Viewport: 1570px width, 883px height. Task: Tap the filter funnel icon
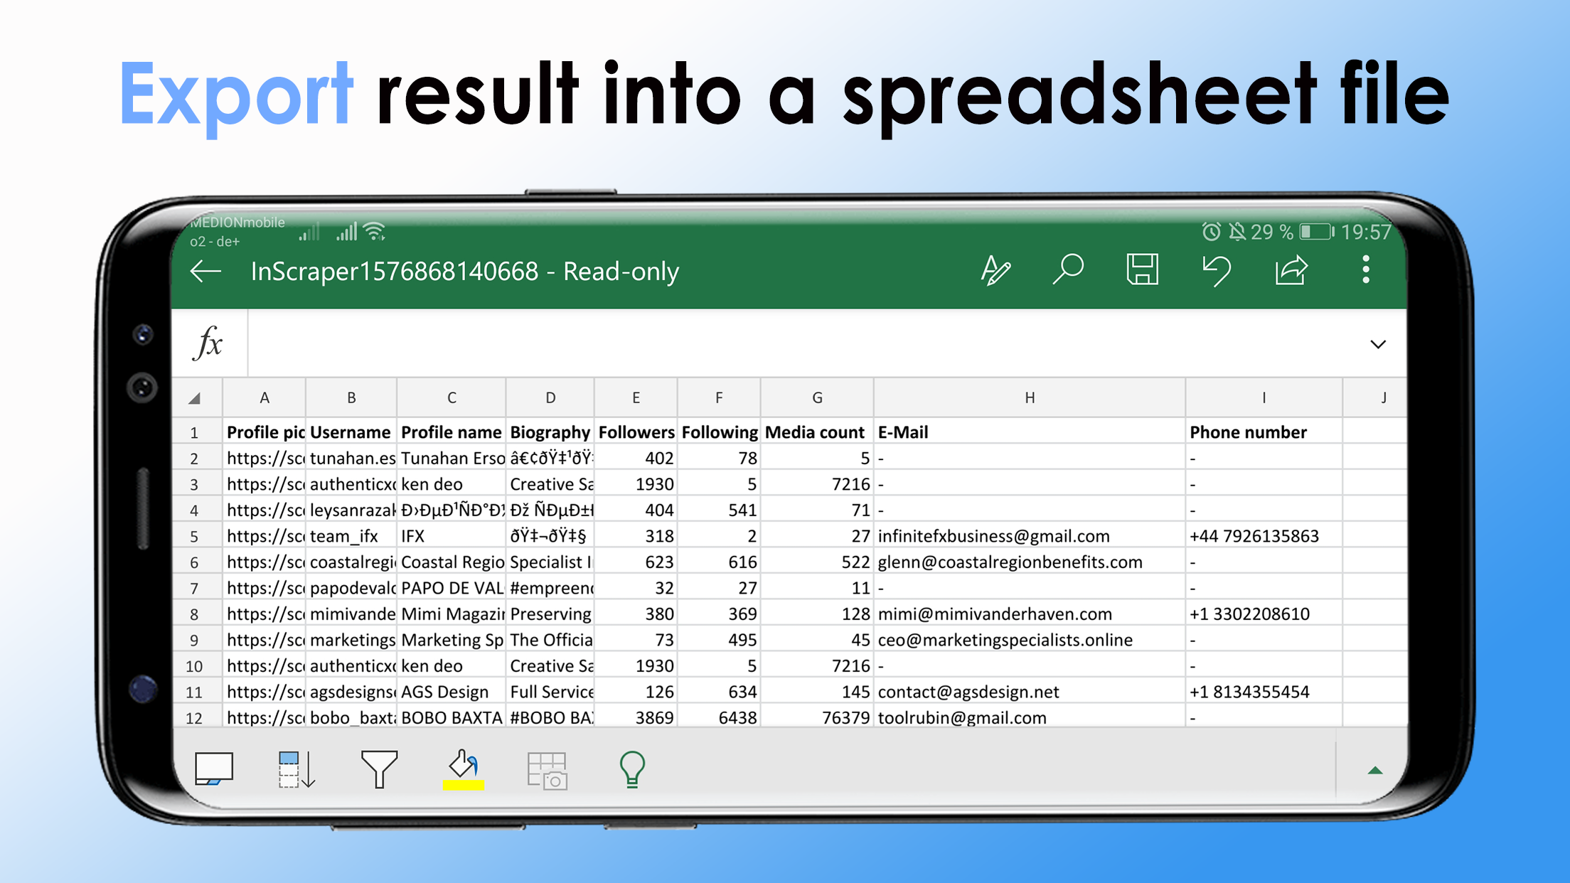click(379, 769)
